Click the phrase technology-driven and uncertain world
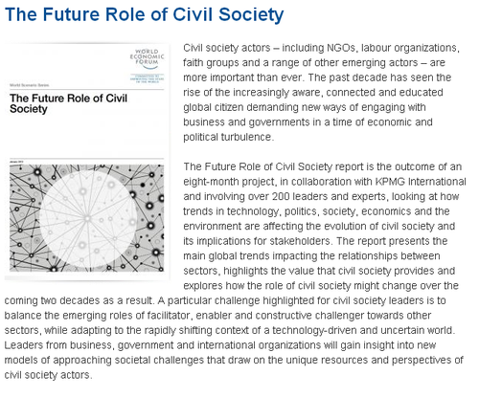Image resolution: width=479 pixels, height=397 pixels. 362,330
